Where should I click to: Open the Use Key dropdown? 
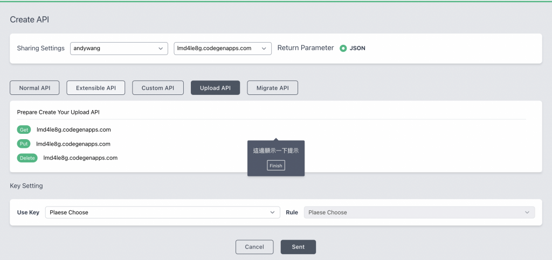(x=162, y=213)
